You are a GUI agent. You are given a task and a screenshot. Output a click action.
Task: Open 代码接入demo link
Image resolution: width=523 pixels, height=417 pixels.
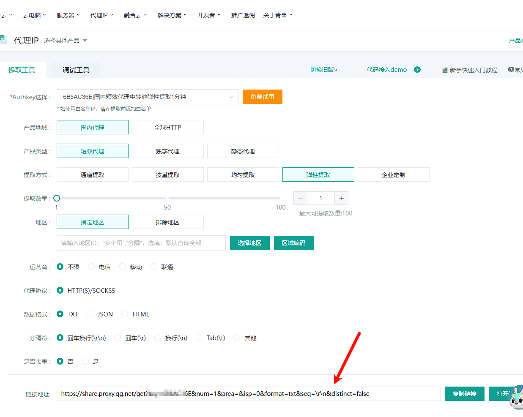(387, 70)
